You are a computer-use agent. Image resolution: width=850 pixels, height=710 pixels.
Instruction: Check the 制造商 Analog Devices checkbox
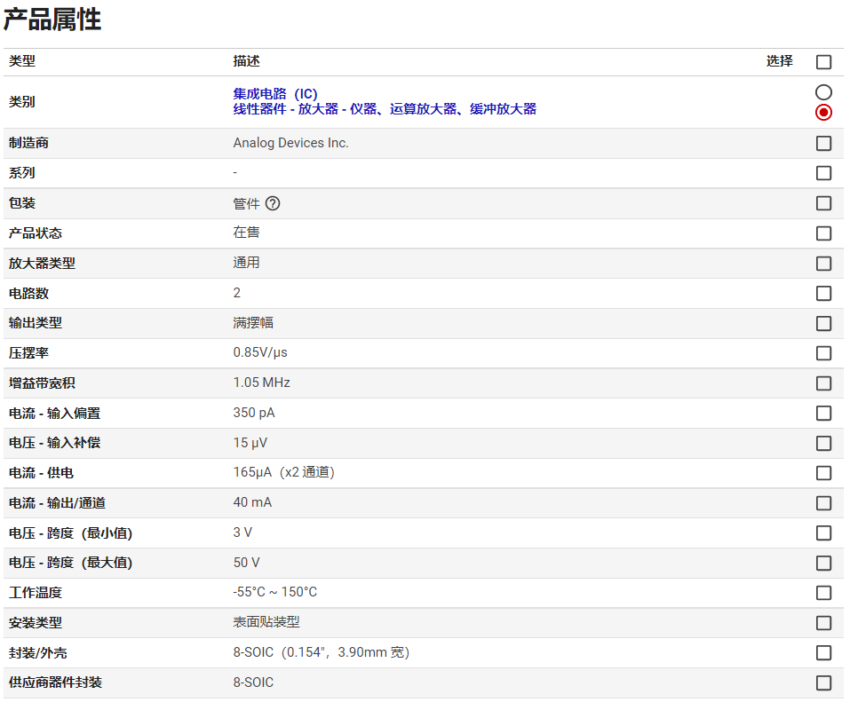click(823, 143)
